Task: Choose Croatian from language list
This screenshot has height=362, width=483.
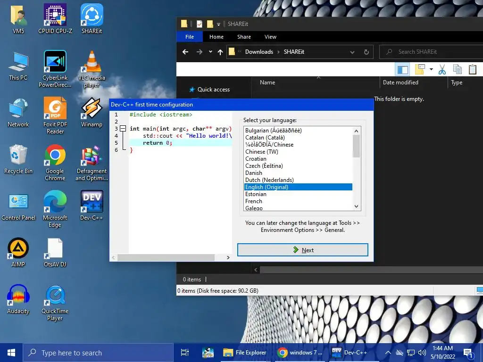Action: point(298,159)
